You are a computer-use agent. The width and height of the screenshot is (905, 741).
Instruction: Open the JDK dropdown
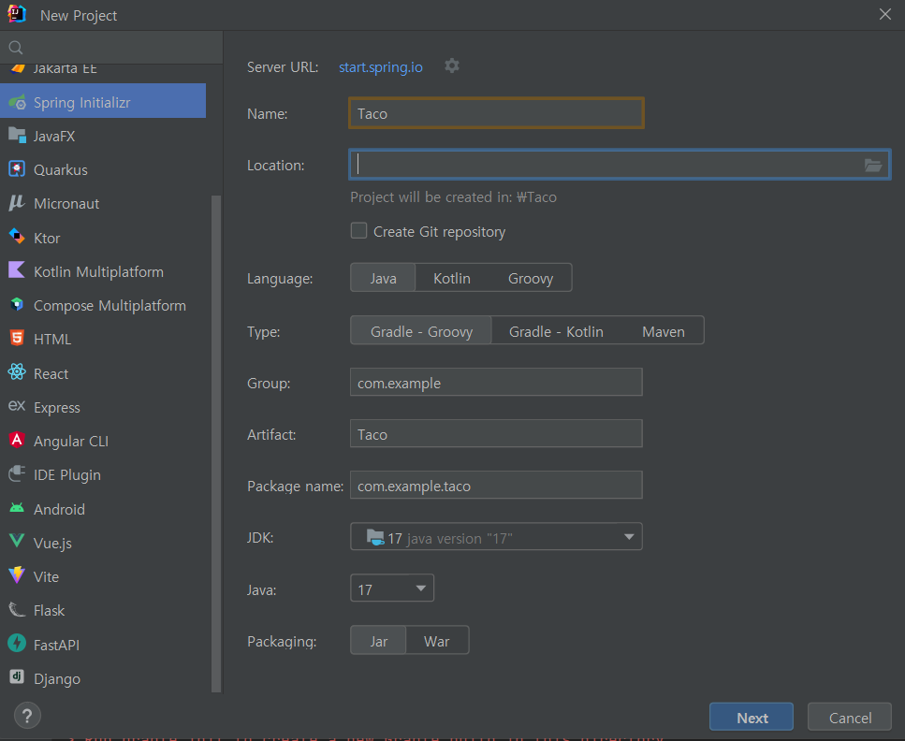496,537
